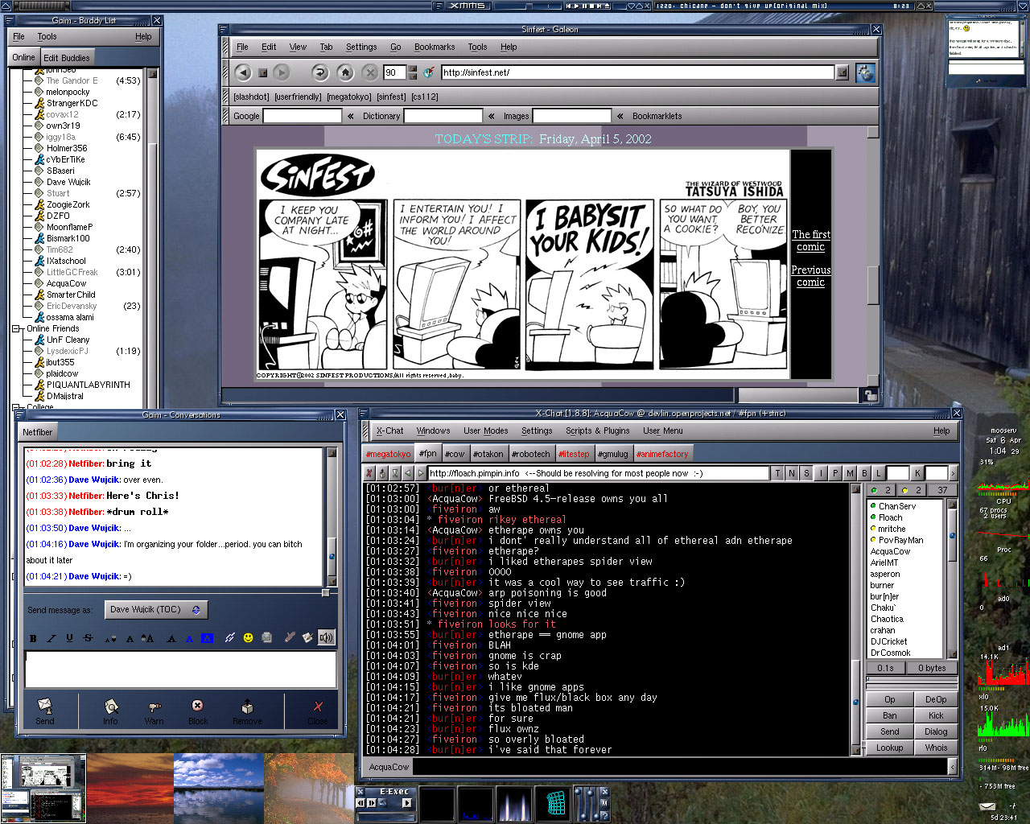Click the Warn icon in Gaim conversation
Image resolution: width=1030 pixels, height=824 pixels.
click(x=154, y=707)
